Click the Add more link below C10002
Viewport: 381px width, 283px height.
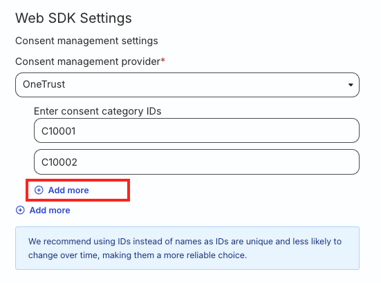[x=62, y=190]
